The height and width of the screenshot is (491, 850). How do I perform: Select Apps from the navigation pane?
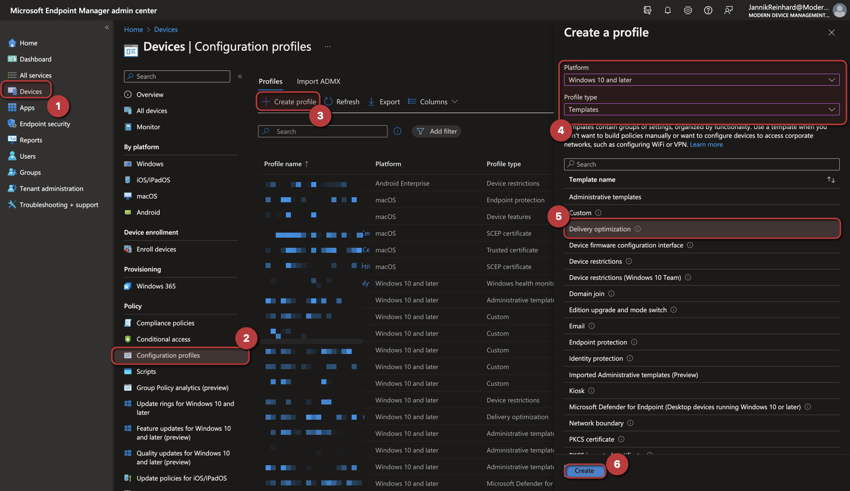(27, 107)
